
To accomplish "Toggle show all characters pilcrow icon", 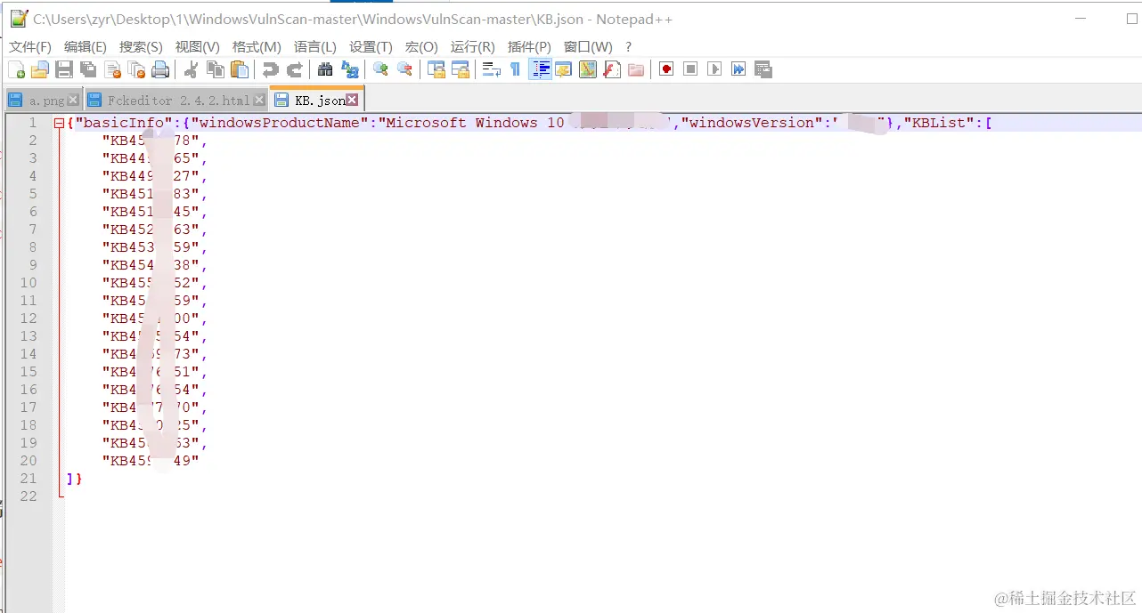I will coord(516,69).
